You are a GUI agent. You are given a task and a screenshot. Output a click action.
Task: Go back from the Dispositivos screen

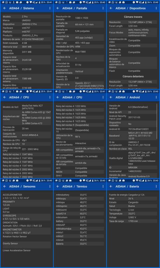tap(111, 8)
